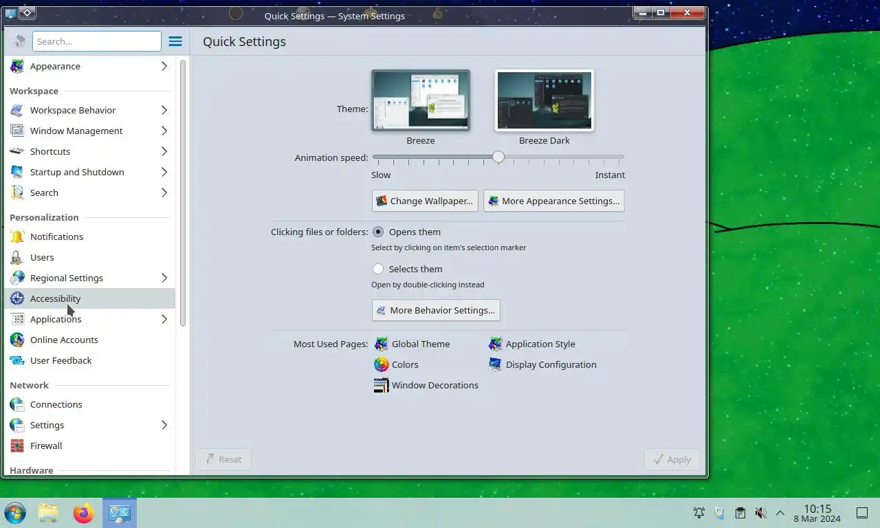Click the show desktop button on taskbar
Image resolution: width=880 pixels, height=528 pixels.
point(862,513)
